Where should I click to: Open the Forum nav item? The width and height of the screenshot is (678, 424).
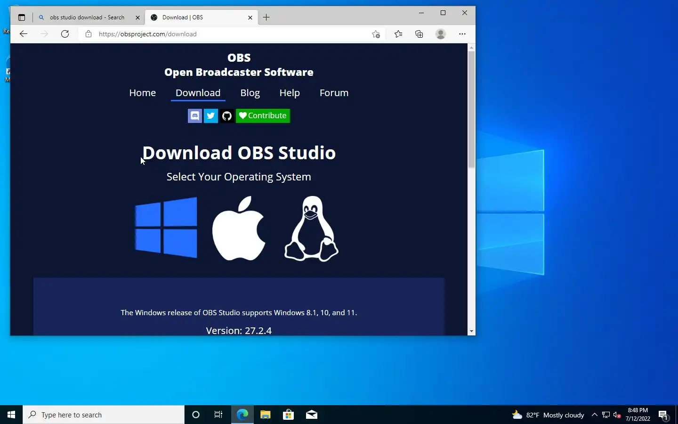click(334, 93)
